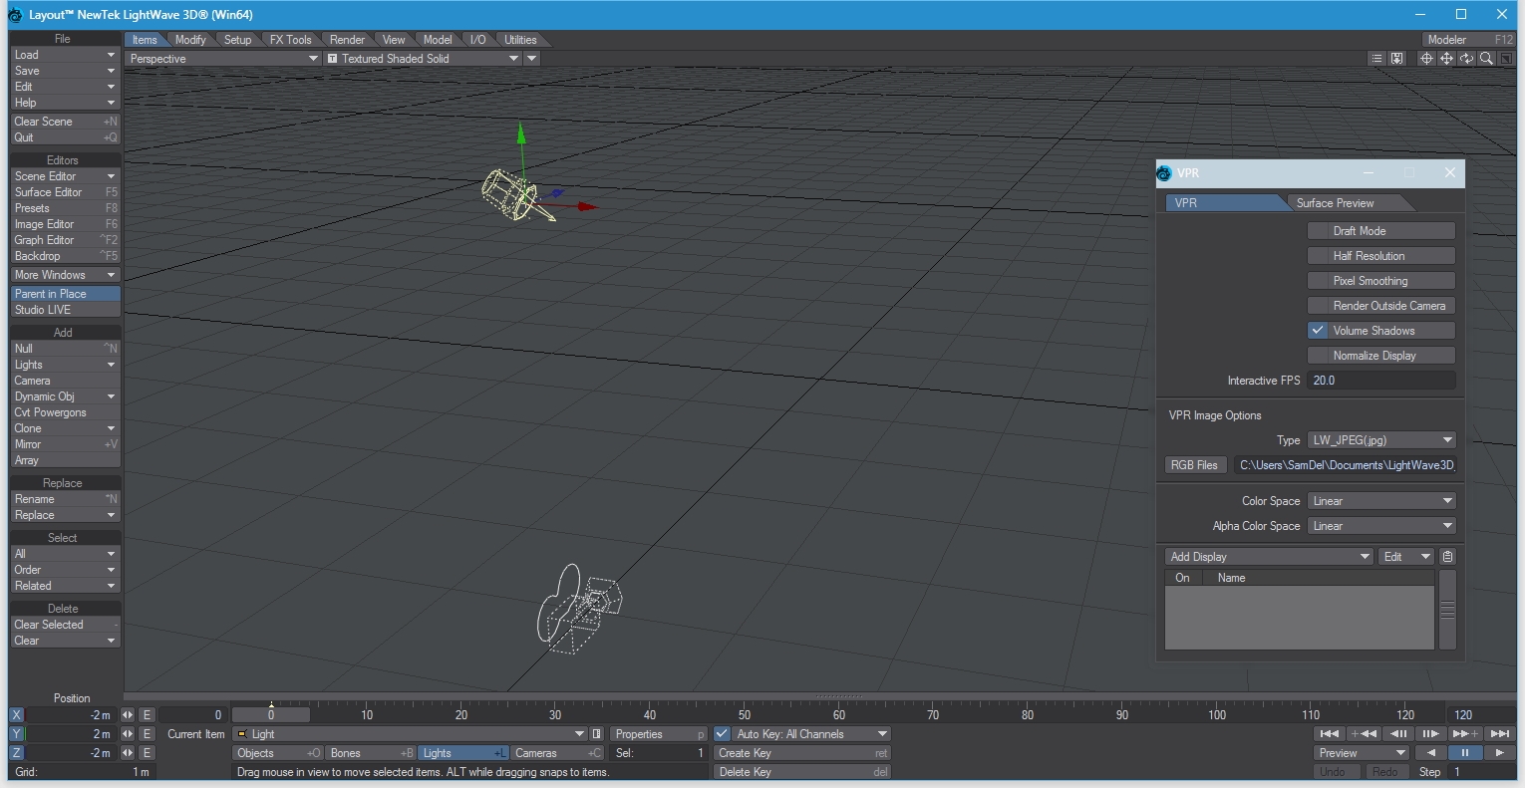
Task: Jump to first frame in transport controls
Action: point(1330,734)
